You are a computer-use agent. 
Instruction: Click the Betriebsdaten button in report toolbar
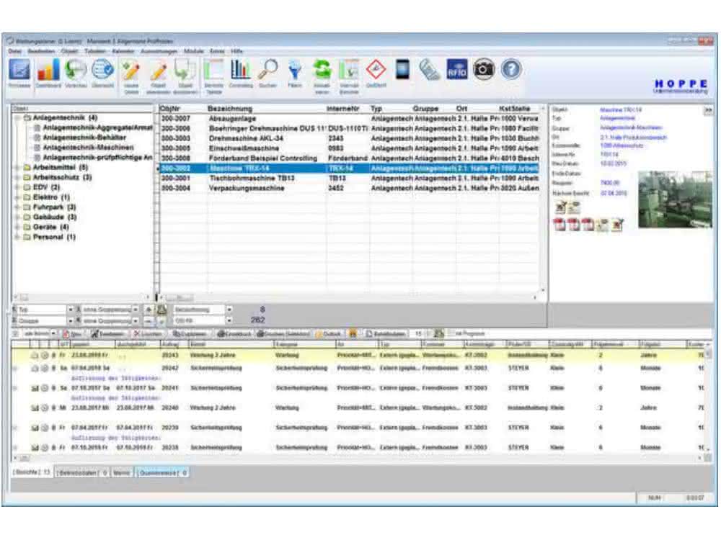(x=386, y=334)
